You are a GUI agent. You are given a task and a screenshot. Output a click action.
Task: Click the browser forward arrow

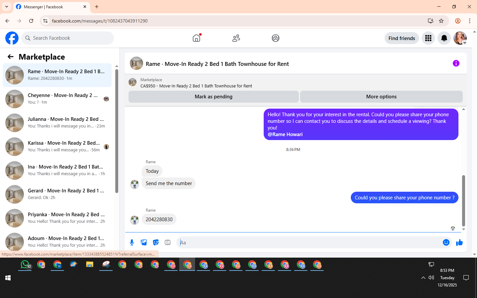pyautogui.click(x=19, y=21)
